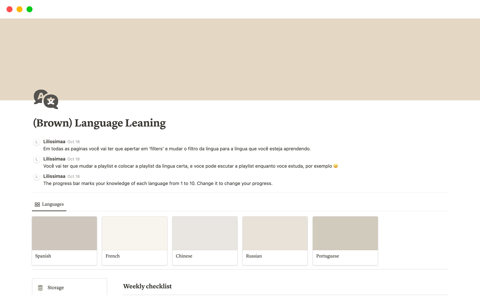The image size is (480, 300).
Task: Click the Storage database icon
Action: pos(40,288)
